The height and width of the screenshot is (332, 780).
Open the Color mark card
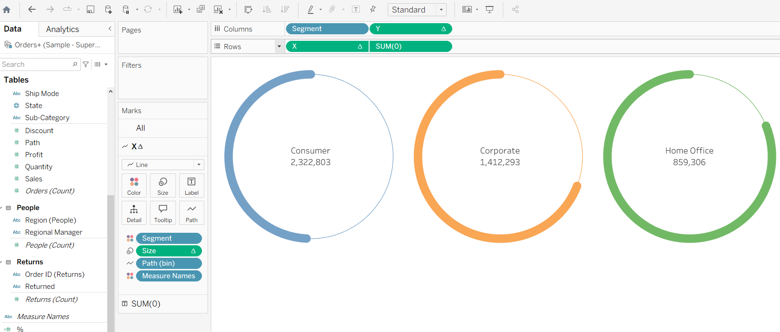point(134,185)
